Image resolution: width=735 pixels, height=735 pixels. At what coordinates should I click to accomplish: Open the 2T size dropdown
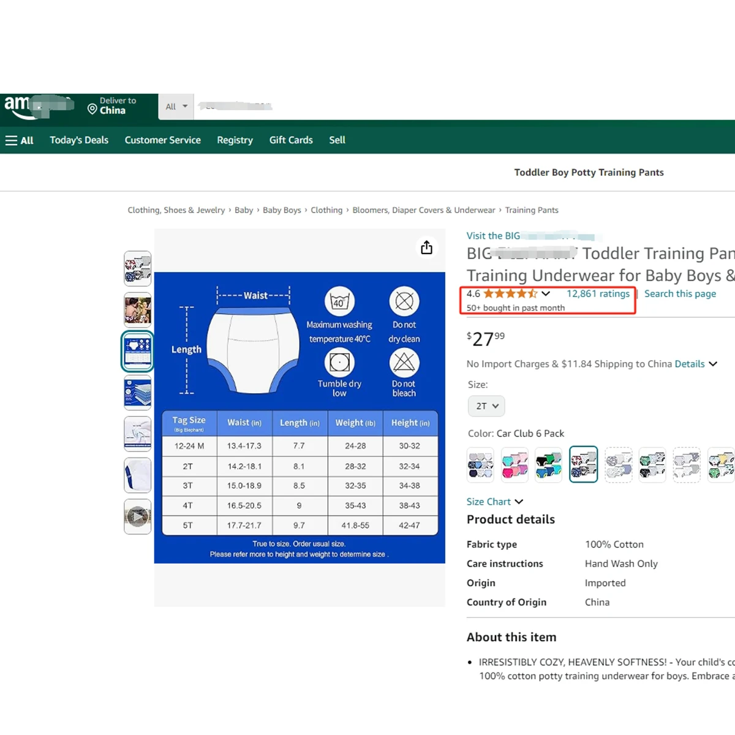(487, 406)
